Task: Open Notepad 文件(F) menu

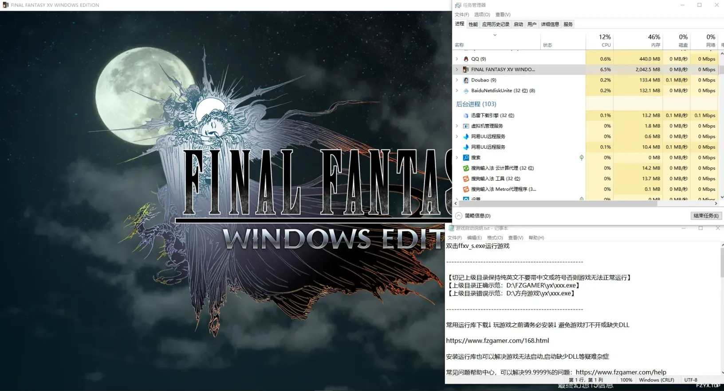Action: click(x=455, y=238)
